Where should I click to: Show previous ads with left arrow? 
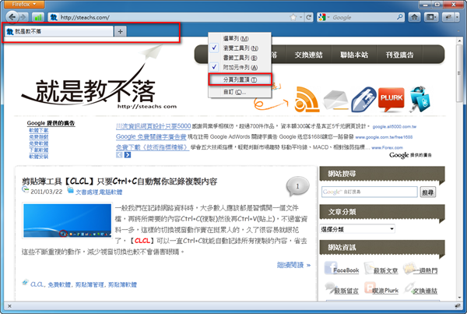[x=119, y=155]
